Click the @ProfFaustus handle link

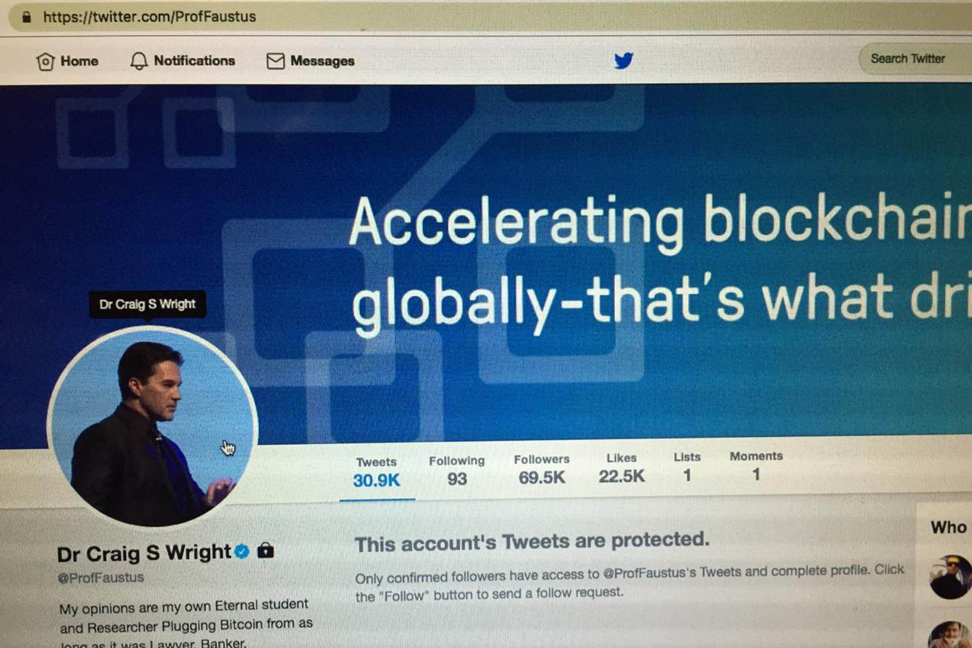click(101, 578)
